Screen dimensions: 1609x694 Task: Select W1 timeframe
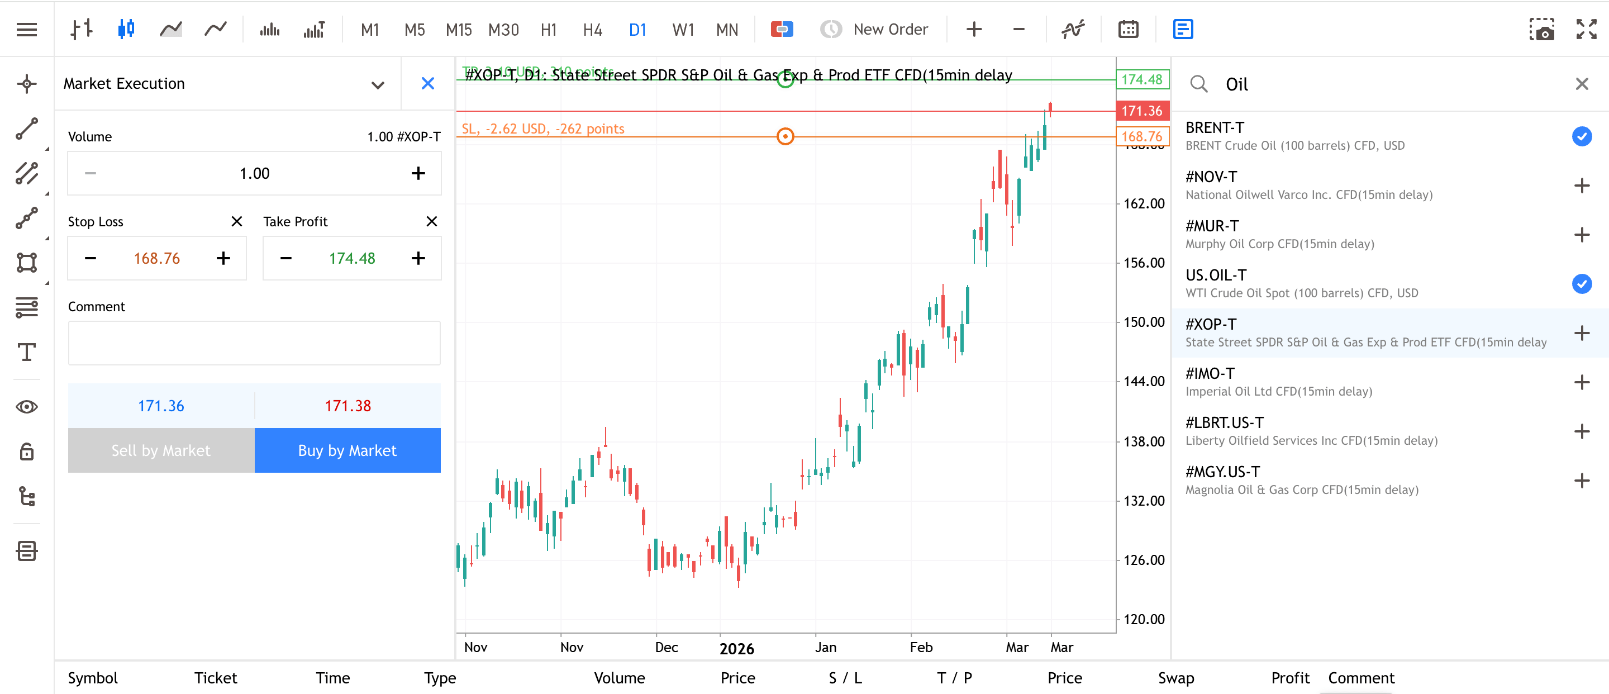pyautogui.click(x=683, y=30)
